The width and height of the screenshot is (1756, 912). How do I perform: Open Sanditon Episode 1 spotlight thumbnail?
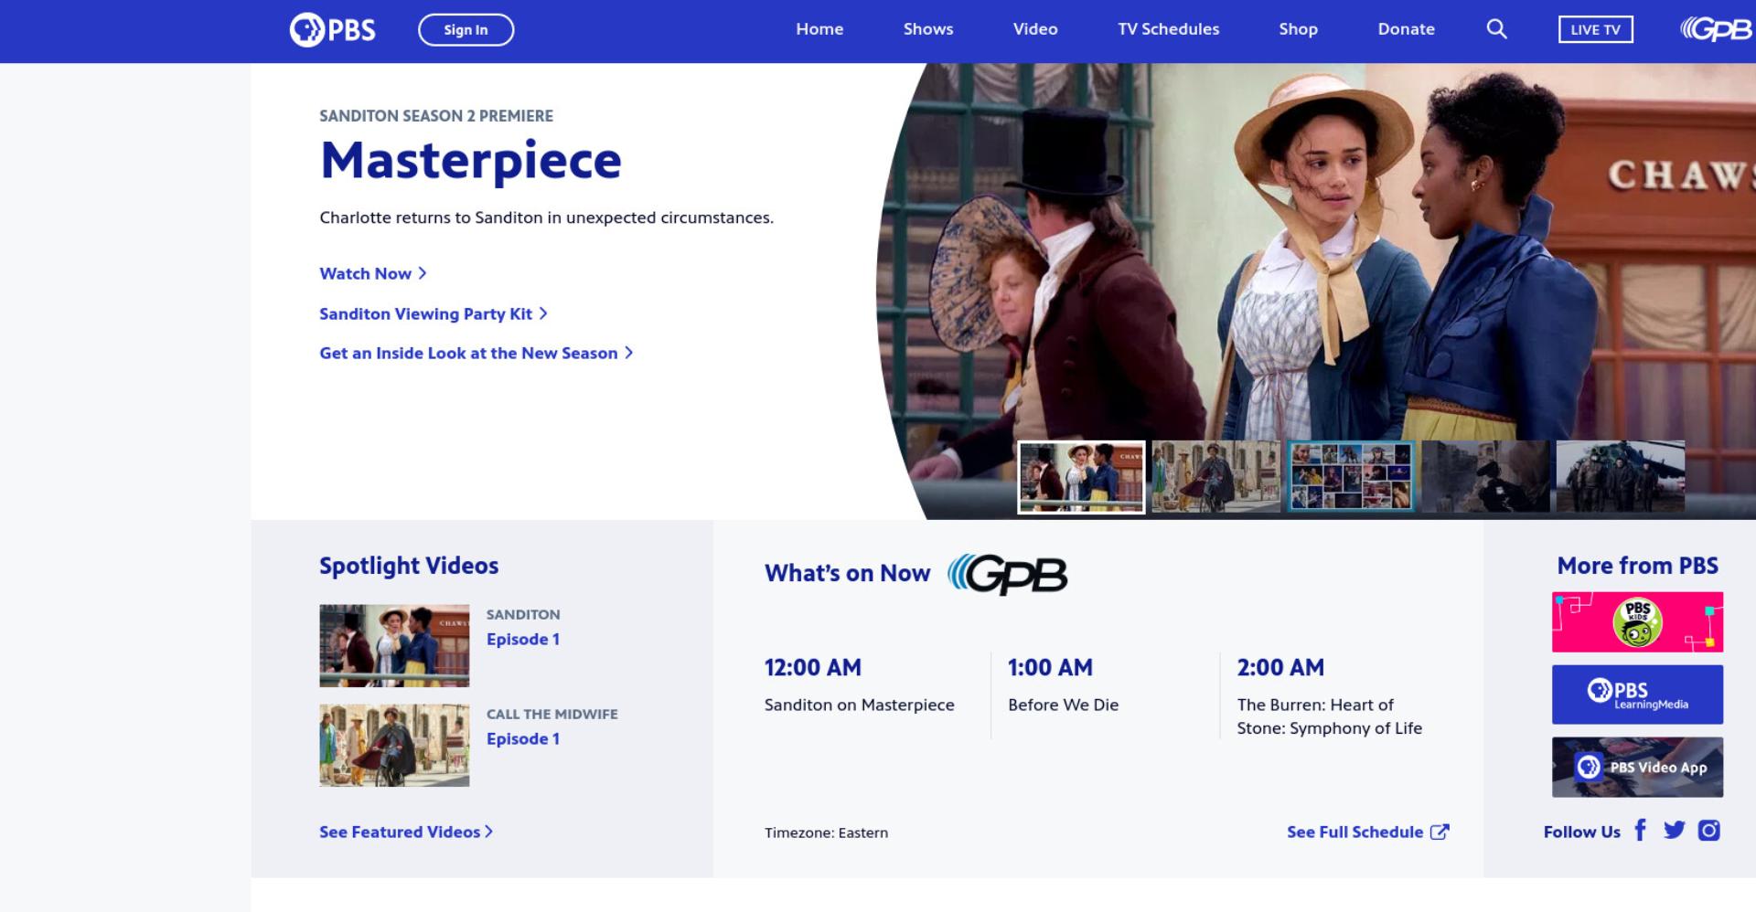[394, 646]
